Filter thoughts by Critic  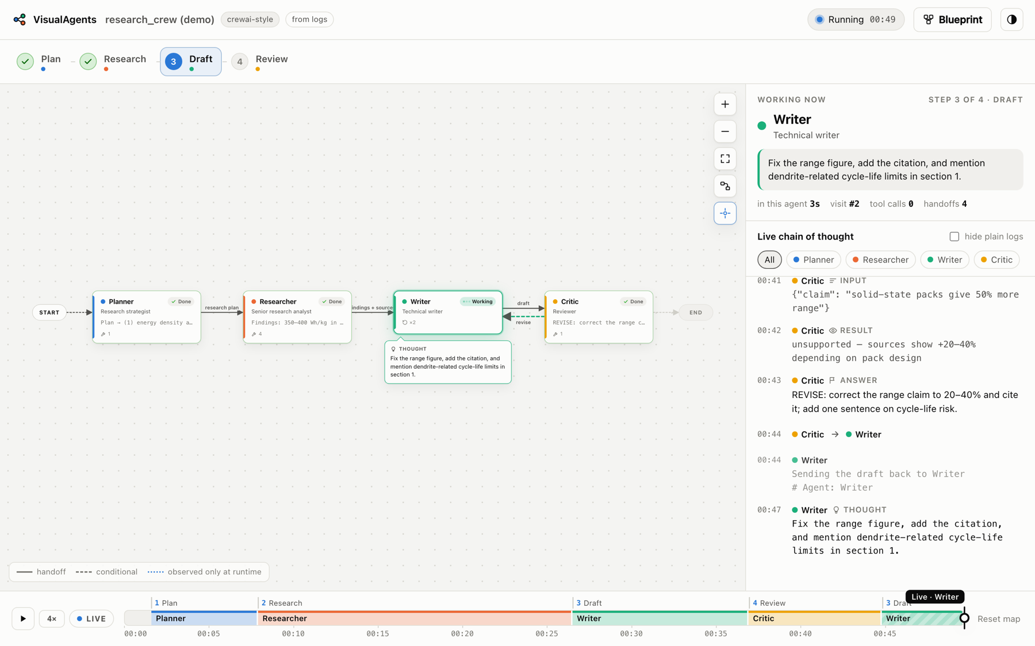point(996,260)
